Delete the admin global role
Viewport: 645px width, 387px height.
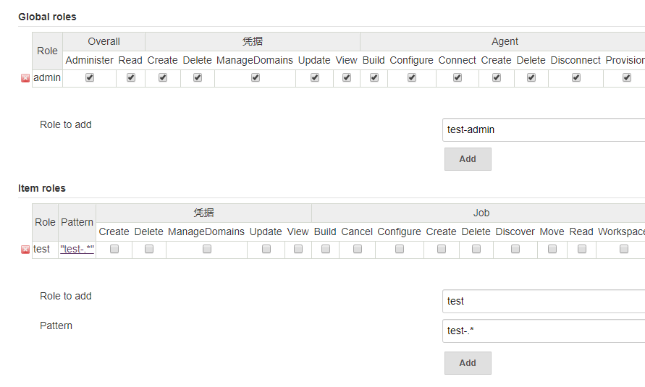(25, 78)
